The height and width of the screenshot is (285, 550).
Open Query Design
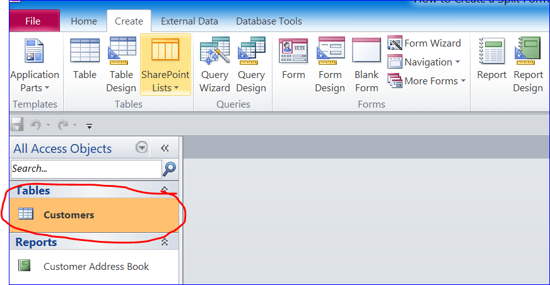[x=251, y=65]
